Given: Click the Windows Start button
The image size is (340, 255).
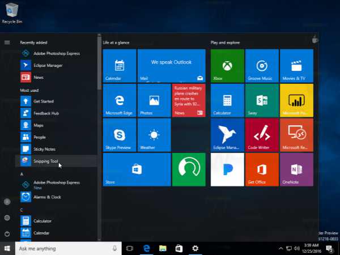Looking at the screenshot, I should 7,248.
